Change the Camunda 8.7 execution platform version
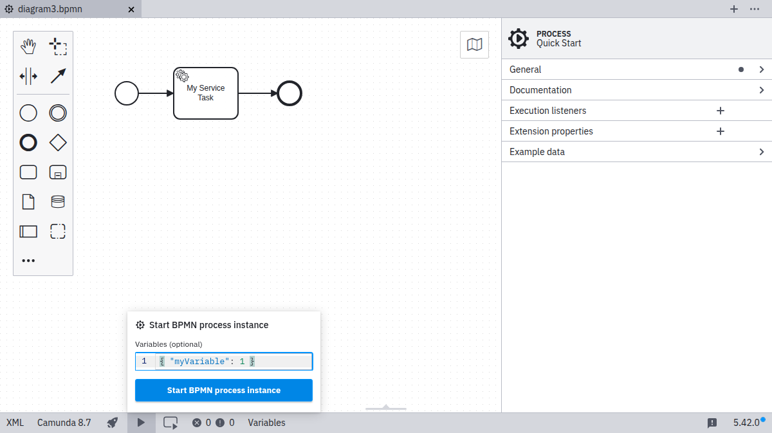 pyautogui.click(x=64, y=423)
